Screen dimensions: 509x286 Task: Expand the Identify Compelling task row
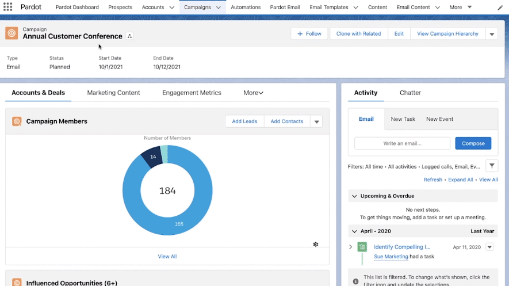pos(351,247)
